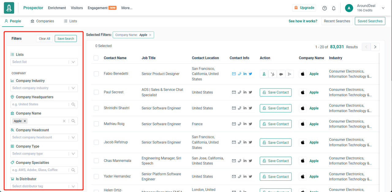
Task: Click the send icon in Fabio's row
Action: click(x=289, y=74)
